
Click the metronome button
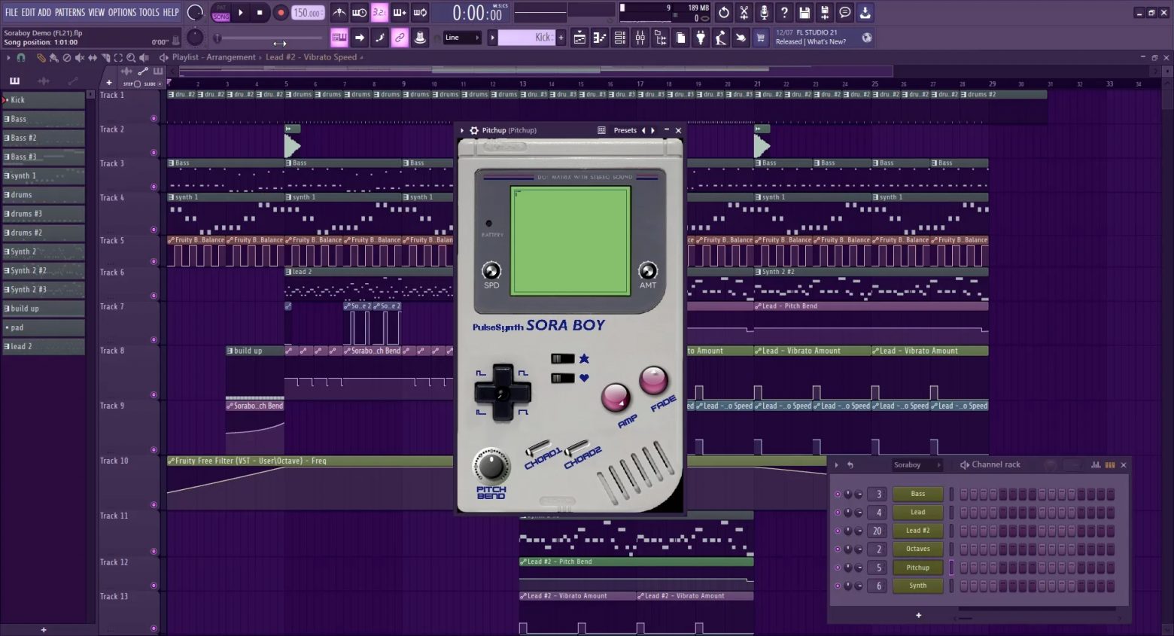tap(339, 13)
